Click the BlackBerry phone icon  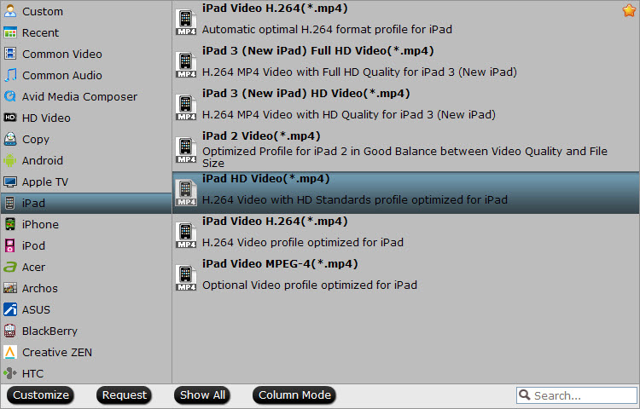click(10, 331)
